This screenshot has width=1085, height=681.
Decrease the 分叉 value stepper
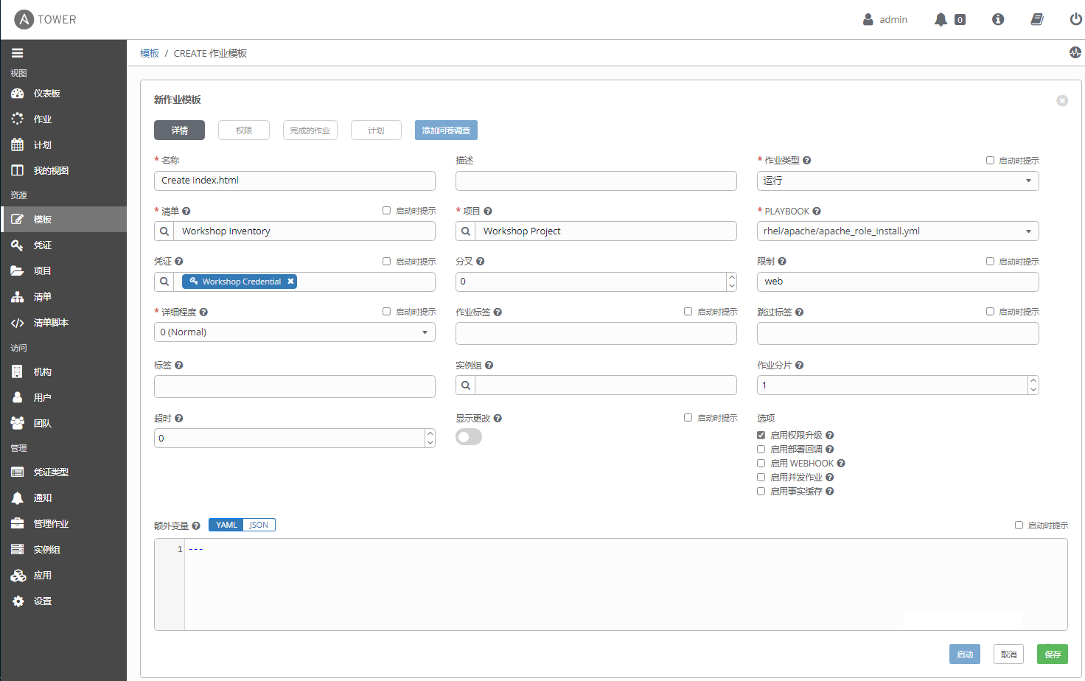pyautogui.click(x=732, y=286)
